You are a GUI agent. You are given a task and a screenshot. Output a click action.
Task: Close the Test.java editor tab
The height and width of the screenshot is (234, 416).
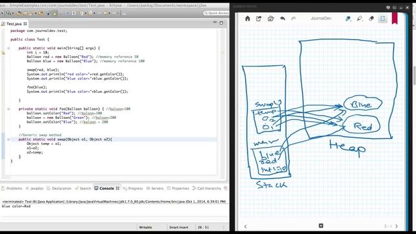tap(25, 23)
